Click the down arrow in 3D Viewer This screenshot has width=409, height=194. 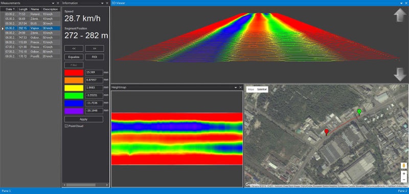click(400, 74)
